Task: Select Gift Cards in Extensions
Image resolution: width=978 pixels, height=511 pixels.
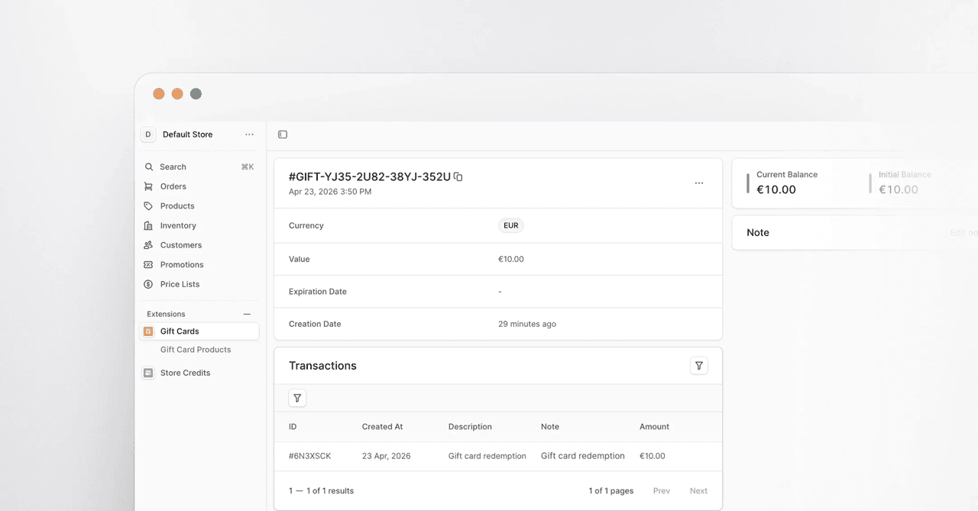Action: pyautogui.click(x=199, y=332)
